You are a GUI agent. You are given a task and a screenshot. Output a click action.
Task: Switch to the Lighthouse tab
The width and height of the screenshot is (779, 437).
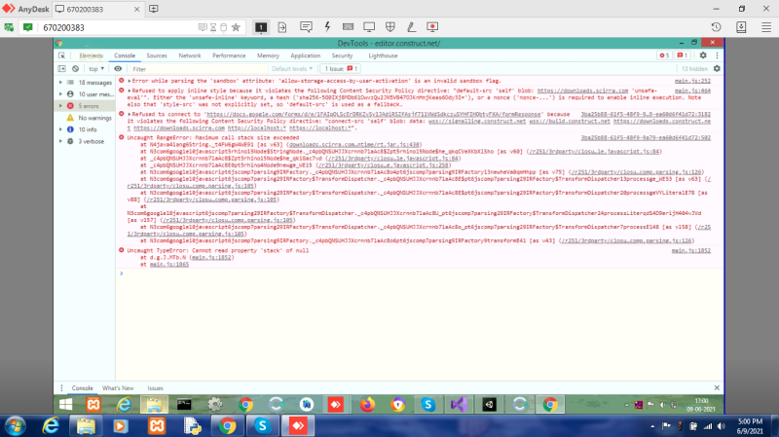(383, 55)
